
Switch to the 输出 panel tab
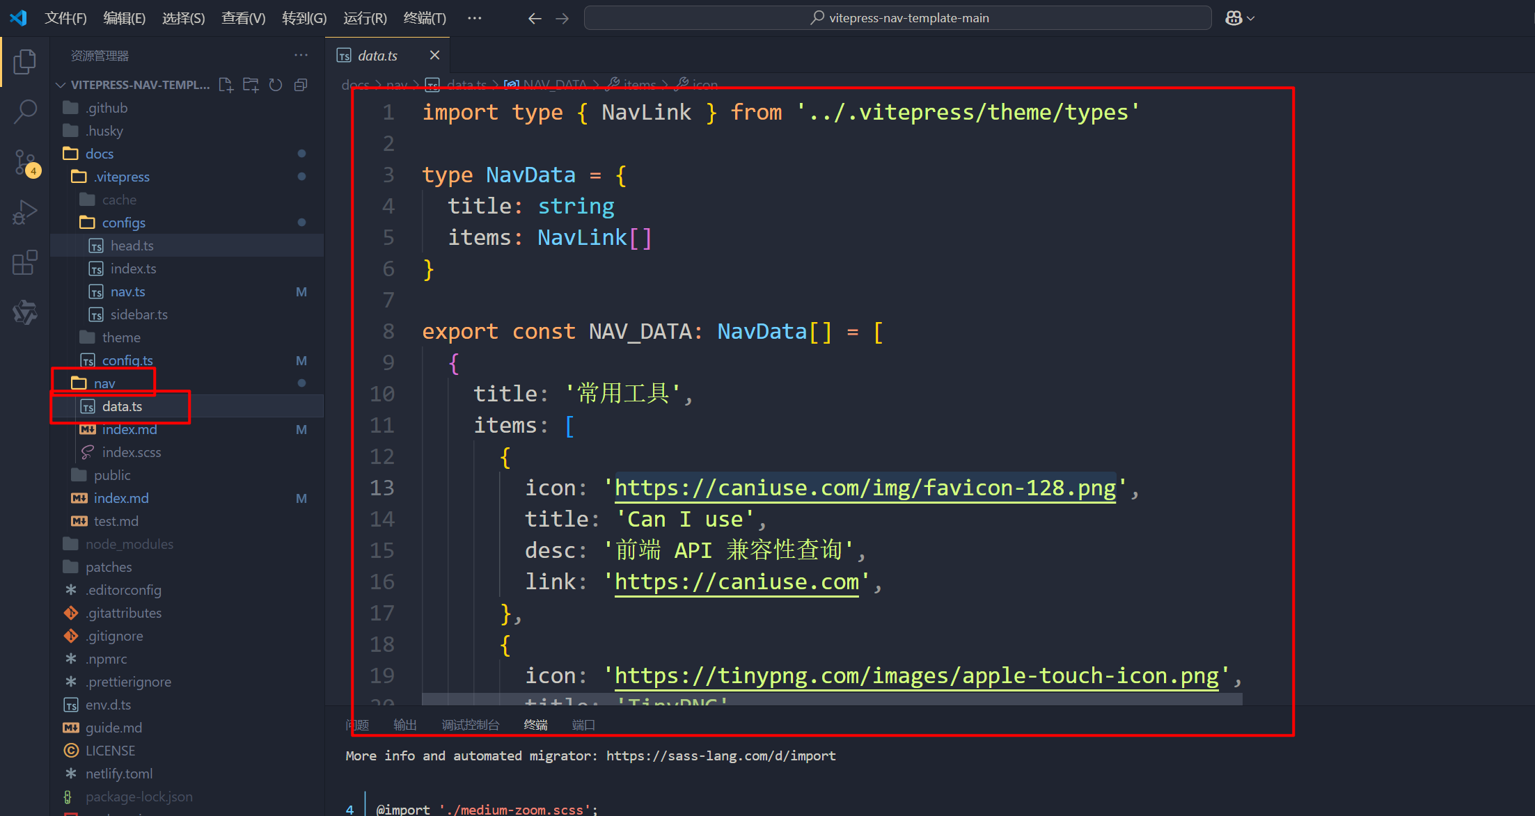click(404, 725)
